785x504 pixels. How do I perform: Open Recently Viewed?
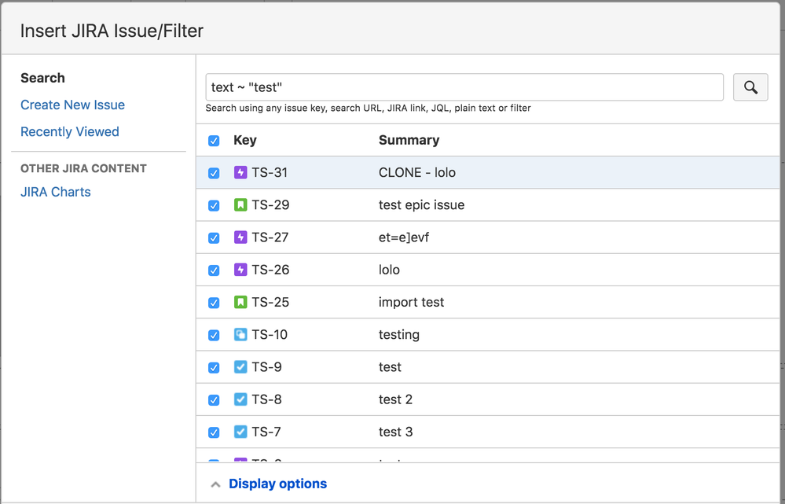[x=70, y=132]
